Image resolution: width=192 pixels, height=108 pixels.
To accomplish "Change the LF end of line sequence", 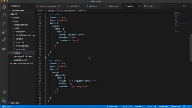I will (x=155, y=106).
